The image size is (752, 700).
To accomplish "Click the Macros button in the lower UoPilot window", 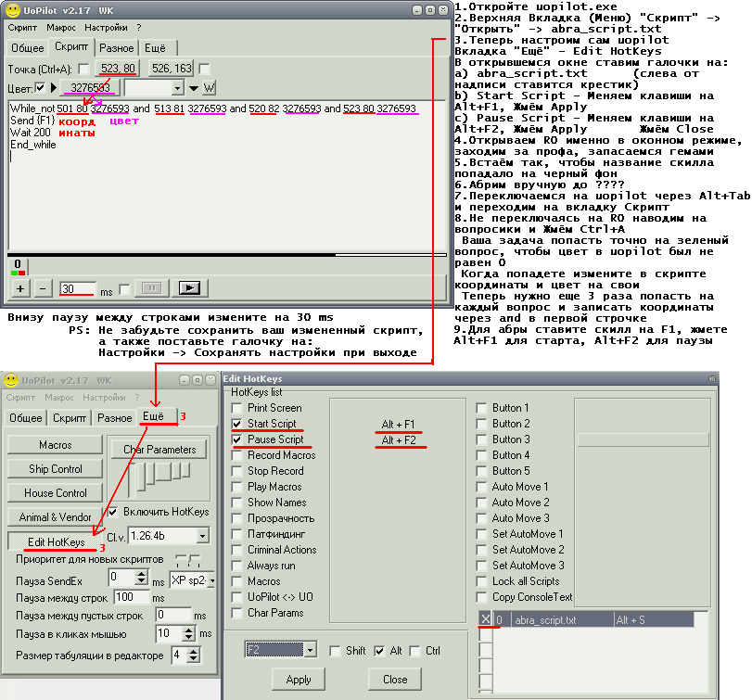I will pyautogui.click(x=55, y=445).
